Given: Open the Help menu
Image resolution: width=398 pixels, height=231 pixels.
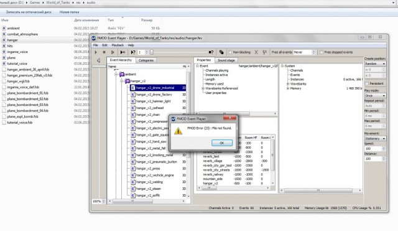Looking at the screenshot, I should (x=131, y=45).
